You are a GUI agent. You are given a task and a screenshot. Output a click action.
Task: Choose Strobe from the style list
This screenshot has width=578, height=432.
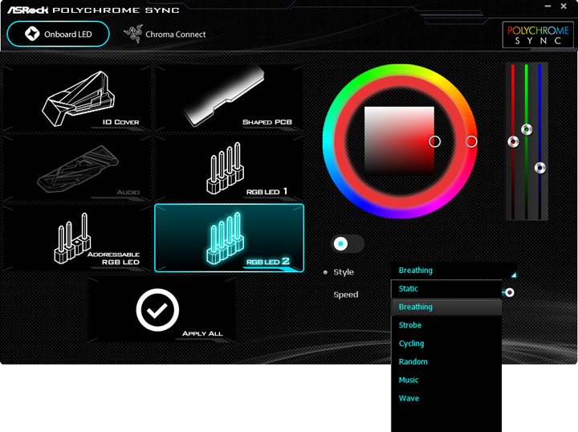pyautogui.click(x=446, y=325)
